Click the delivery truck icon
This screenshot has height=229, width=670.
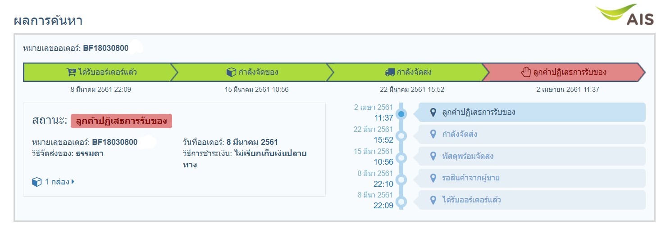tap(390, 72)
